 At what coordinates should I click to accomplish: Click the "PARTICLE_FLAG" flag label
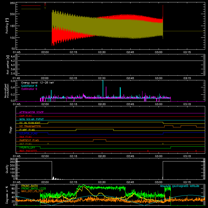(x=29, y=140)
